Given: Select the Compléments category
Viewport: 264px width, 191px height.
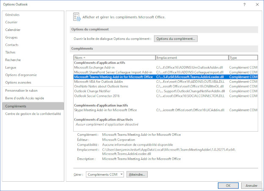Looking at the screenshot, I should 33,106.
